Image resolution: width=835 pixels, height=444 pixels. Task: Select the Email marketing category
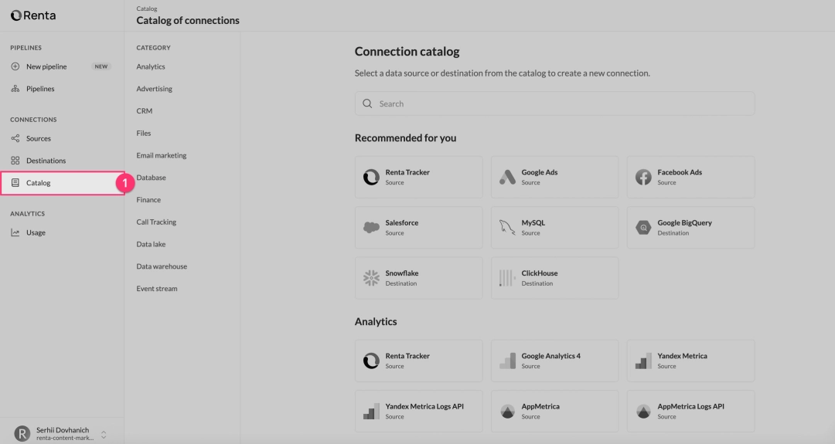pos(162,155)
